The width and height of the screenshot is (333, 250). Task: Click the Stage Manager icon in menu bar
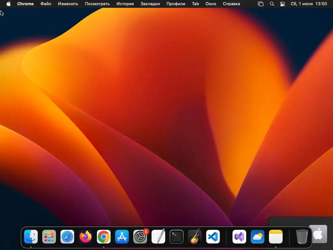[260, 4]
